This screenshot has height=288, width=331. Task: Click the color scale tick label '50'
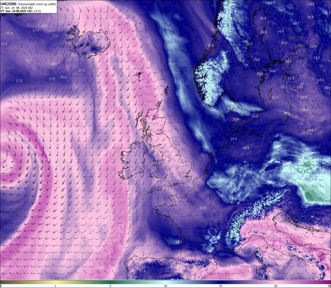[x=329, y=286]
